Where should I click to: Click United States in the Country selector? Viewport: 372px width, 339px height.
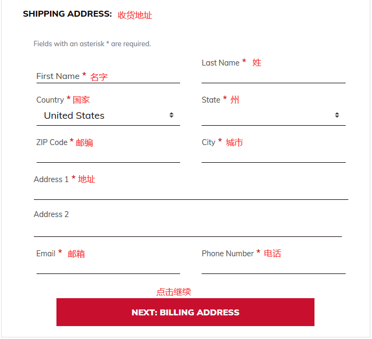click(74, 116)
